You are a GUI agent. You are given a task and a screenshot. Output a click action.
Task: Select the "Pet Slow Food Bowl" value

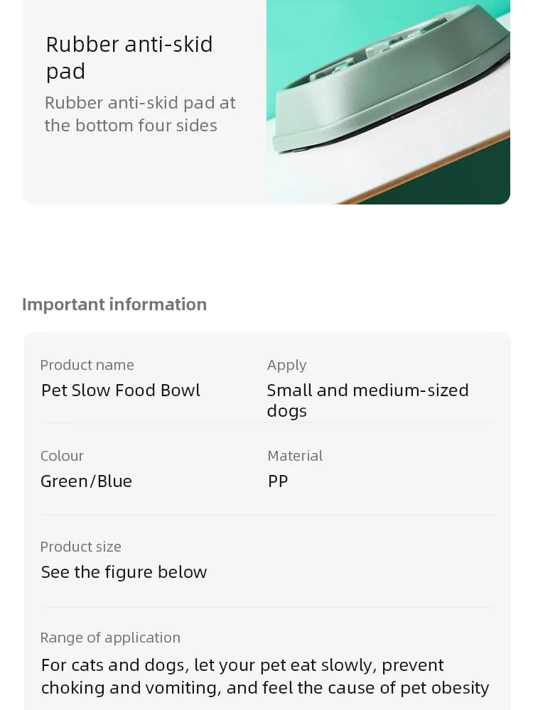tap(121, 390)
